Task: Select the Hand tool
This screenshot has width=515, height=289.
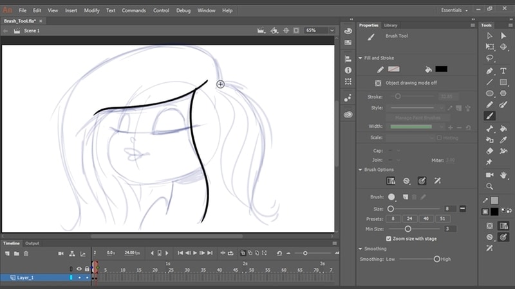Action: pos(504,174)
